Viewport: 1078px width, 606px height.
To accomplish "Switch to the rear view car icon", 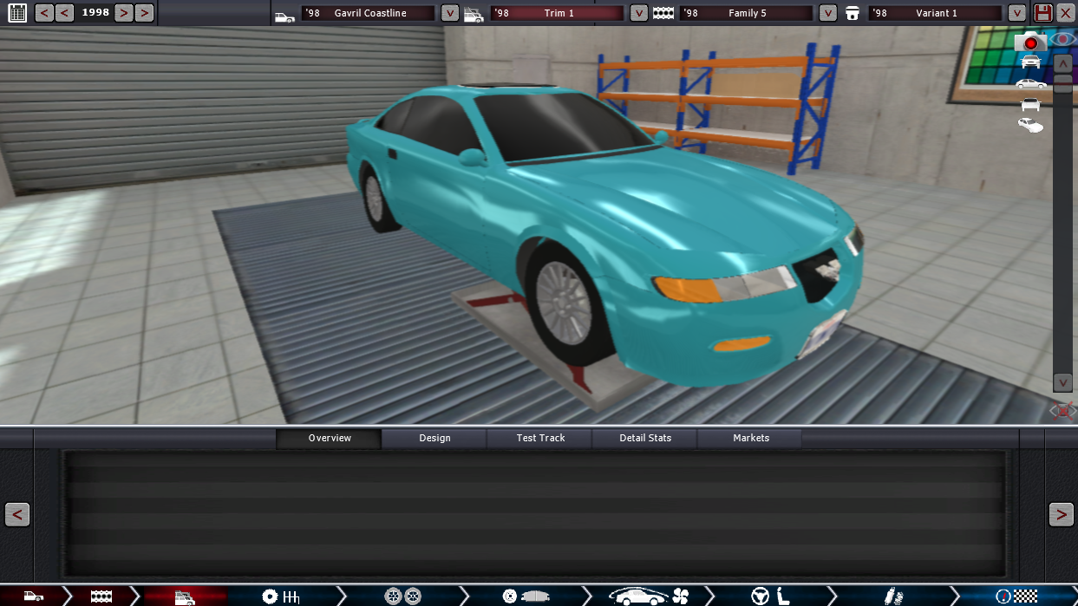I will 1030,105.
